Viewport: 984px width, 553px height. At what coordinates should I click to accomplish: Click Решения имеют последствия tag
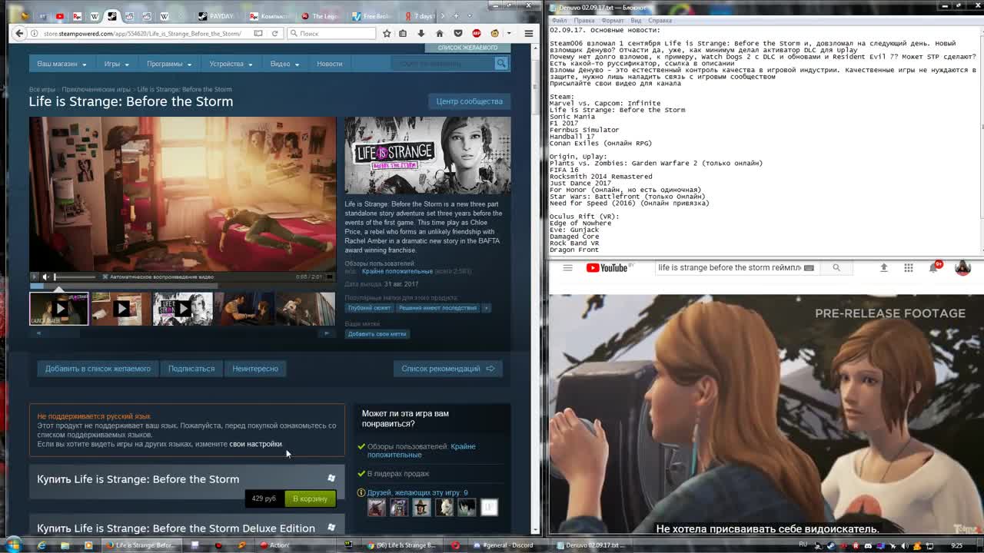437,308
